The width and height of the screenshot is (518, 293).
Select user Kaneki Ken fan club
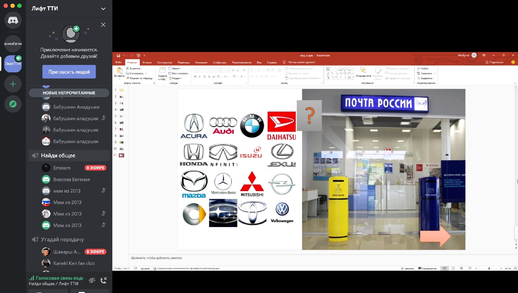click(x=69, y=263)
